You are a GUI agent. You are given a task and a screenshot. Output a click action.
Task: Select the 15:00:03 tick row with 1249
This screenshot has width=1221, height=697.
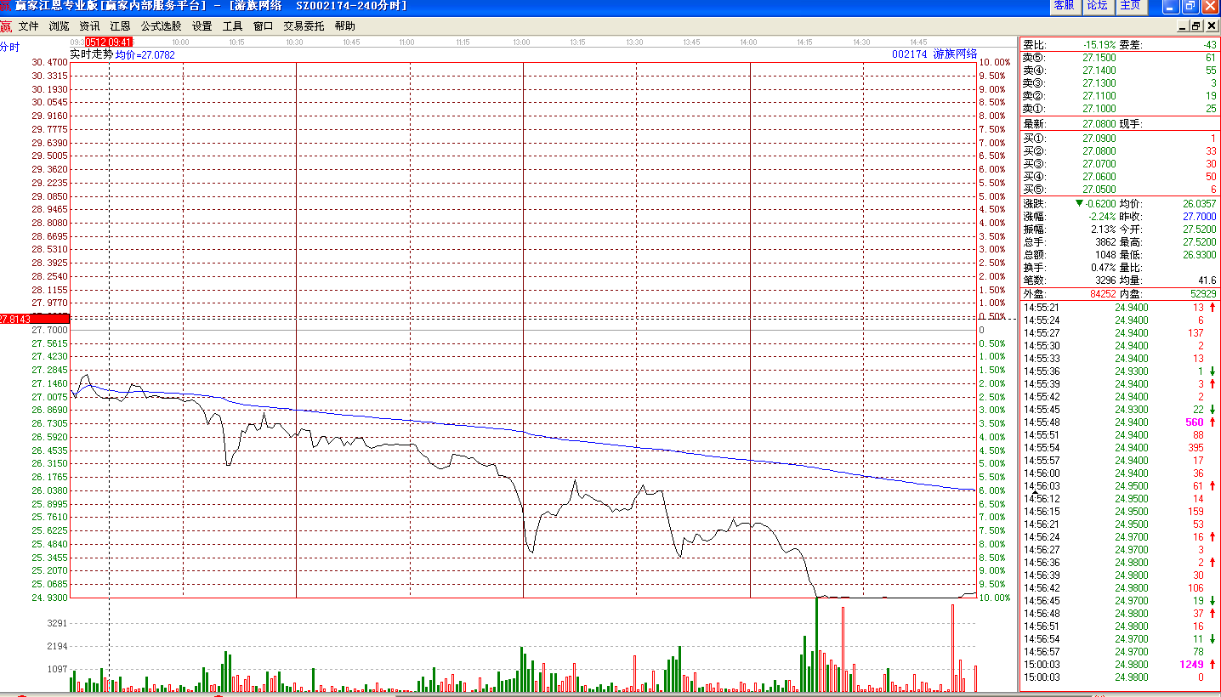1120,665
